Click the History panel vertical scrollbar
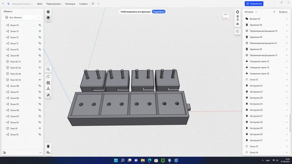The width and height of the screenshot is (292, 164). [290, 123]
